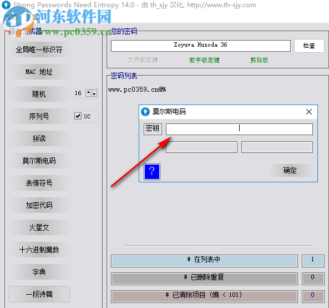This screenshot has width=329, height=308.
Task: Click the 一段诗篇 button
Action: 39,294
